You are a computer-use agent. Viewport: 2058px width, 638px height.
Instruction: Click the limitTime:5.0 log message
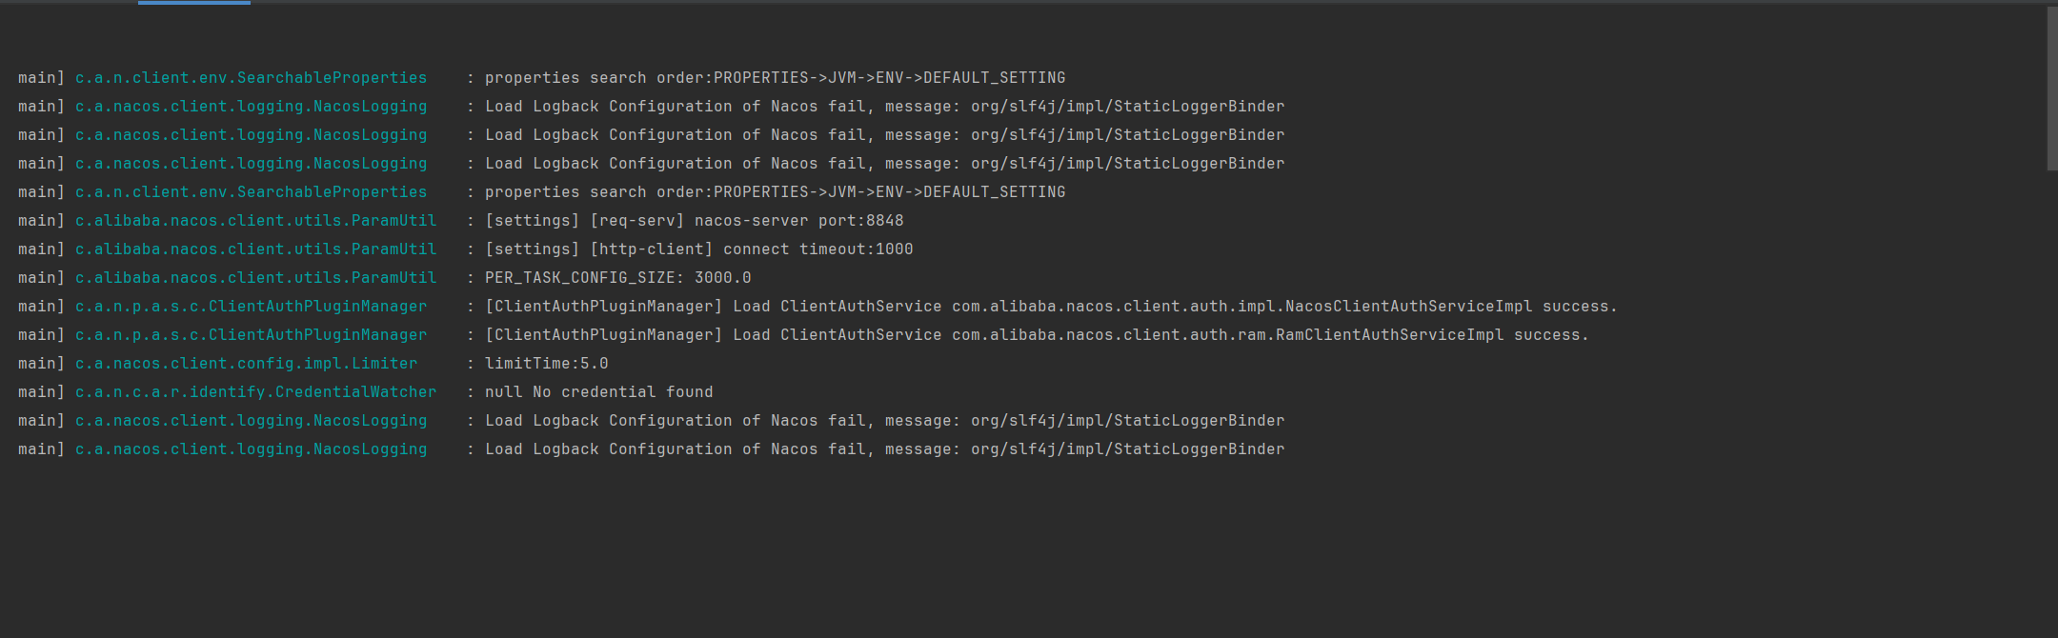[x=547, y=364]
